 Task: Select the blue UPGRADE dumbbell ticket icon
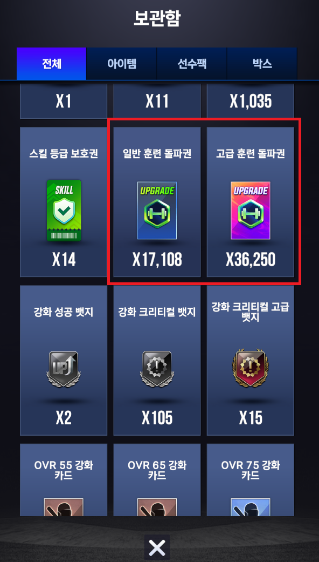tap(157, 211)
